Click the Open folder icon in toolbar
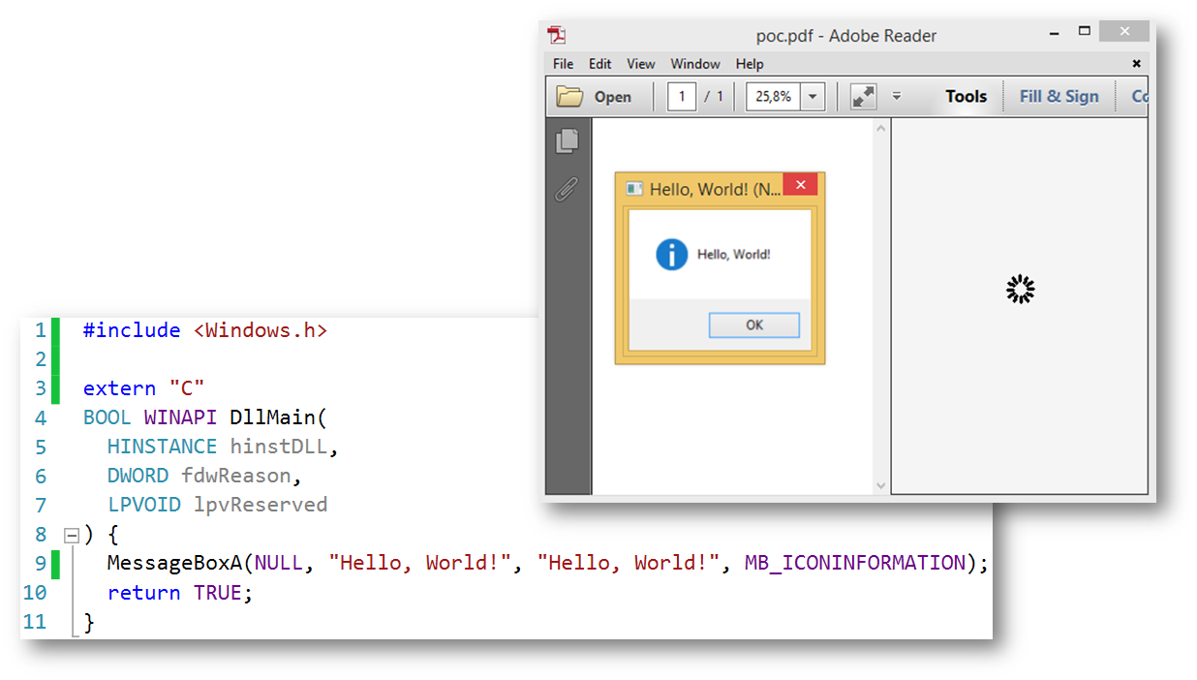1197x680 pixels. click(570, 97)
